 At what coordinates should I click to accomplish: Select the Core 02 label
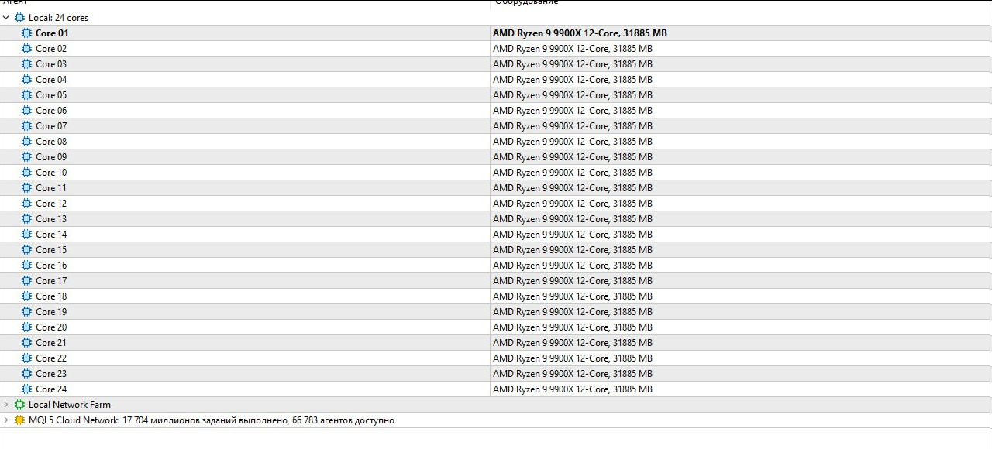click(51, 48)
